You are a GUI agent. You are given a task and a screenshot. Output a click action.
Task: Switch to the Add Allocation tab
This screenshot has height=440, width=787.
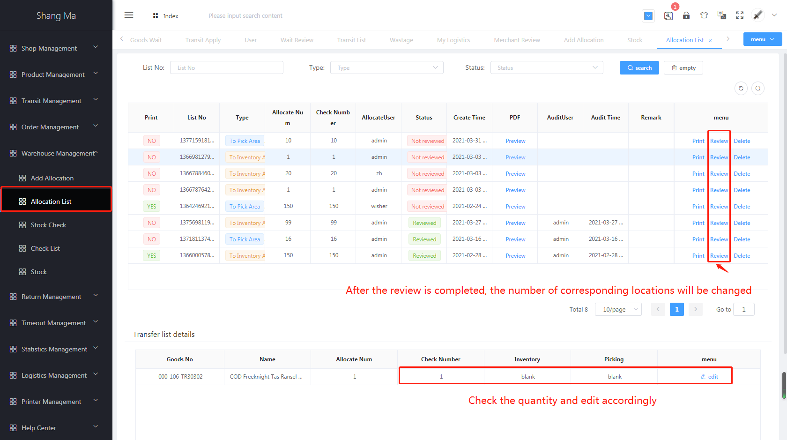click(x=584, y=40)
